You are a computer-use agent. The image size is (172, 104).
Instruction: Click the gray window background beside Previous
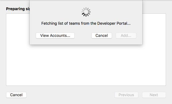click(x=70, y=95)
